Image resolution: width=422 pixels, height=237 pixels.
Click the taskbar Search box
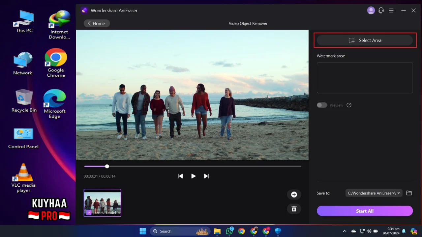[181, 231]
